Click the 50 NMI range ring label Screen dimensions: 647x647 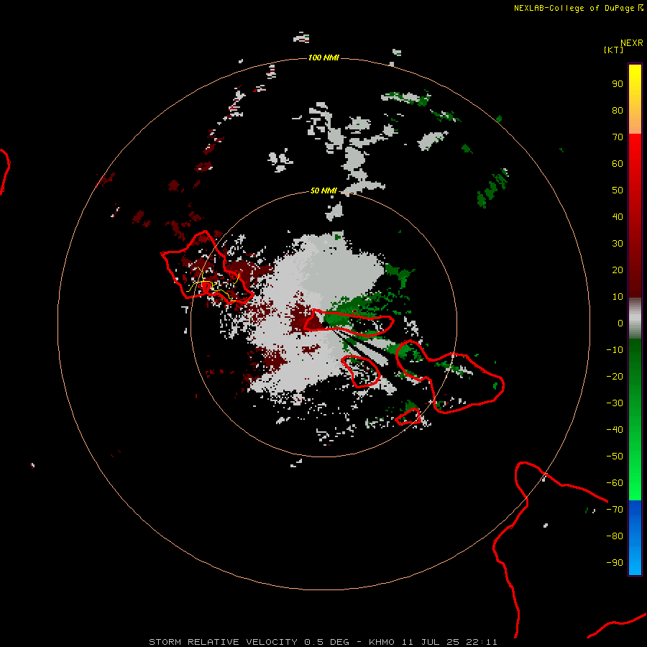click(323, 191)
